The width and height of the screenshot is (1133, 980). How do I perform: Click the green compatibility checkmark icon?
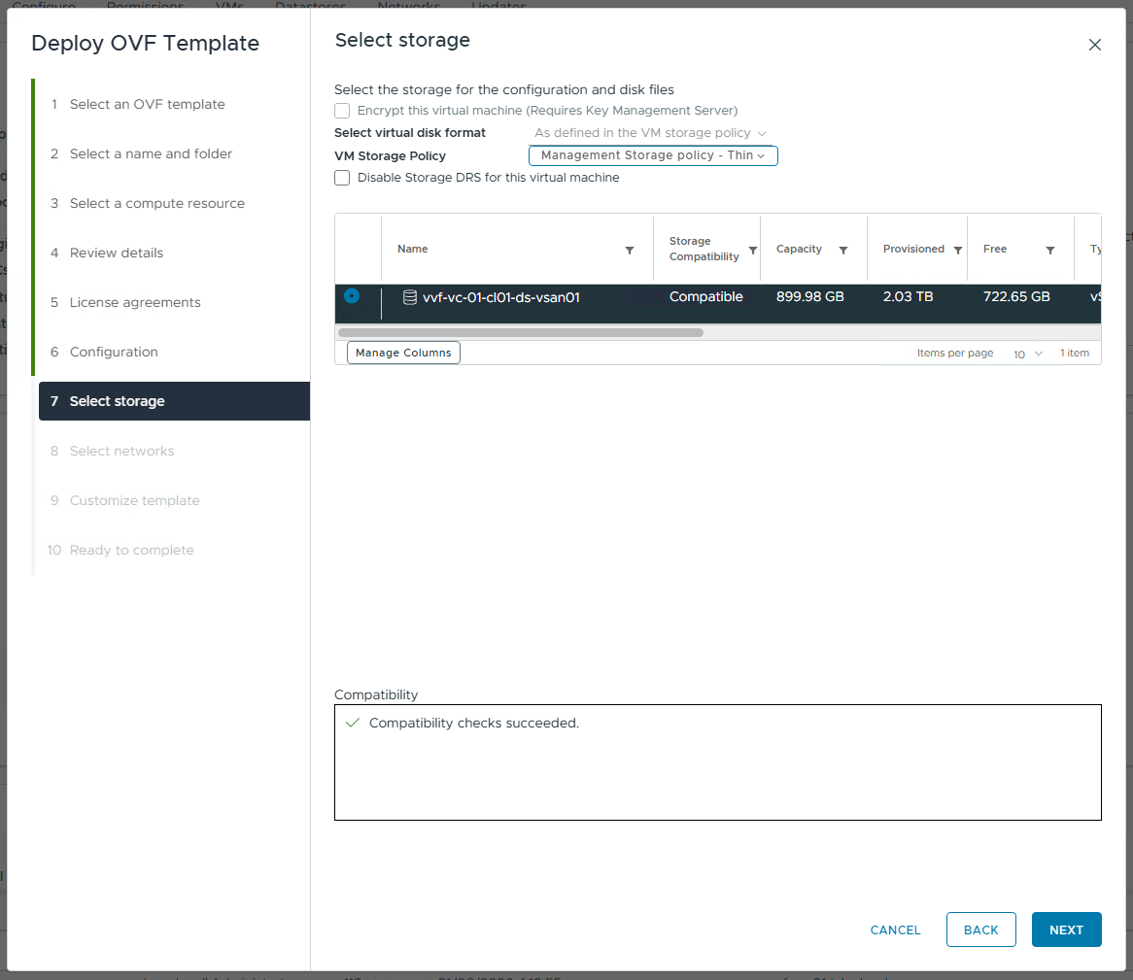point(353,724)
